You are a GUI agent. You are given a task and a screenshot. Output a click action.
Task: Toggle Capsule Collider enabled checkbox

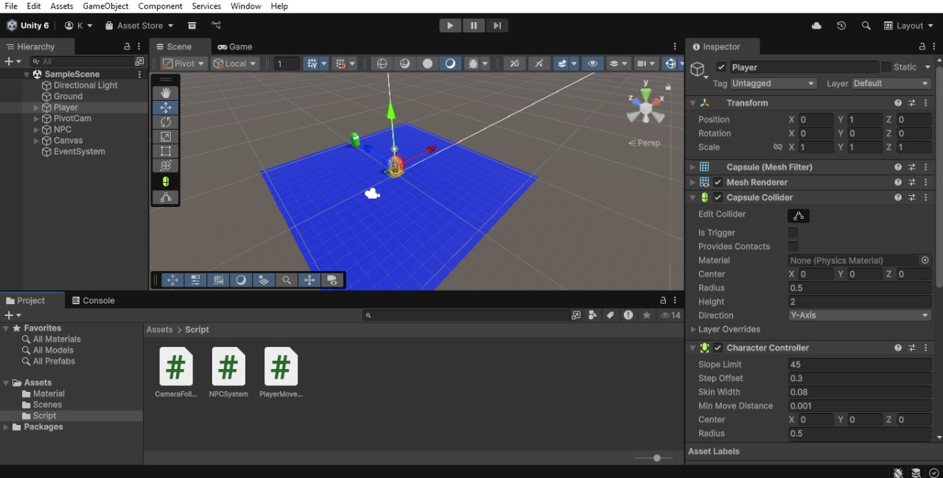[718, 197]
